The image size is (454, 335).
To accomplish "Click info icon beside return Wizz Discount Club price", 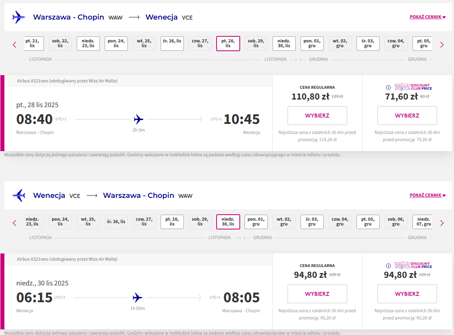I will (388, 266).
